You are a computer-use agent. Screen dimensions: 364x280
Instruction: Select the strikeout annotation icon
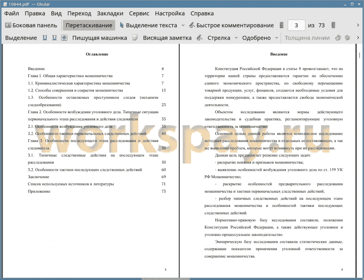pos(64,38)
